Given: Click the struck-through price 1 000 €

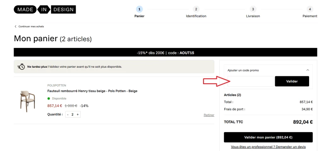Looking at the screenshot, I should (x=71, y=106).
